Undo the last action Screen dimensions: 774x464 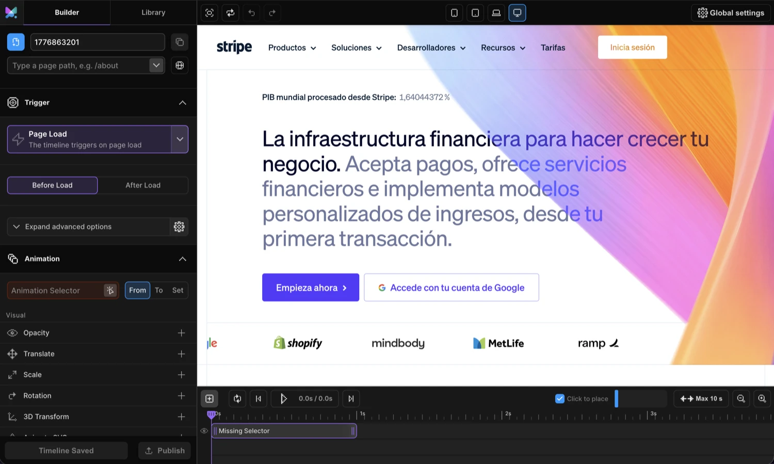point(251,13)
